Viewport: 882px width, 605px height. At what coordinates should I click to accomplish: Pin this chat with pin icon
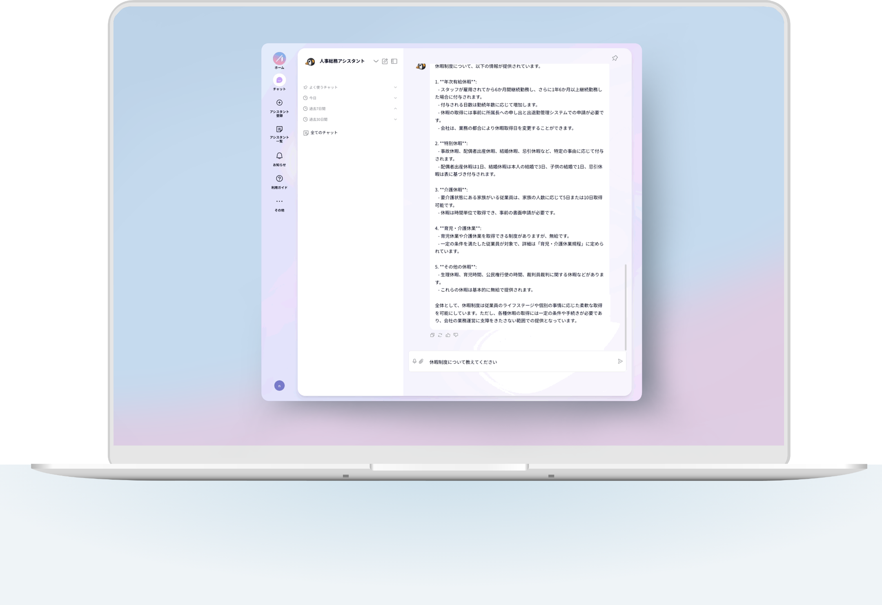[x=615, y=58]
